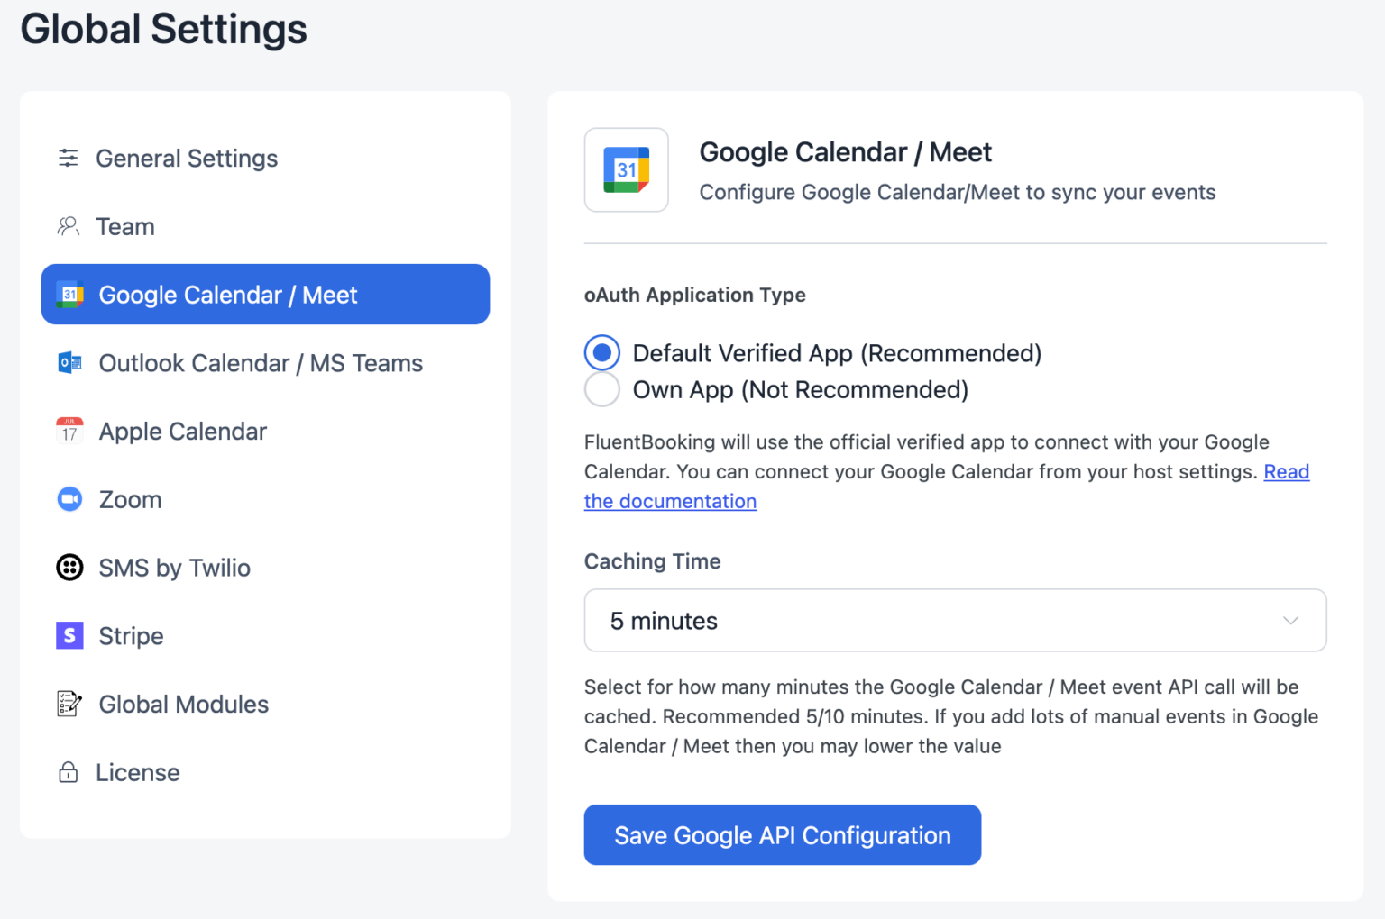Click the Outlook Calendar icon
1385x919 pixels.
69,363
